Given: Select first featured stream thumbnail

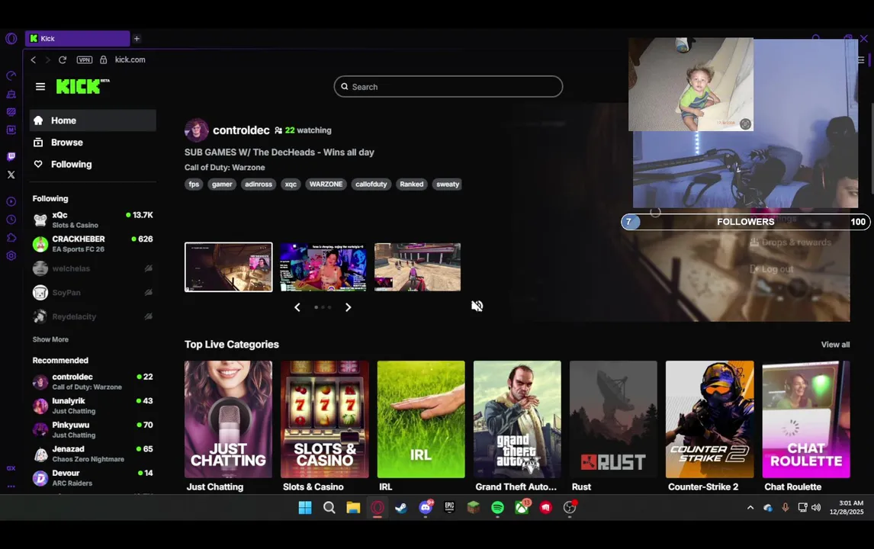Looking at the screenshot, I should coord(229,267).
